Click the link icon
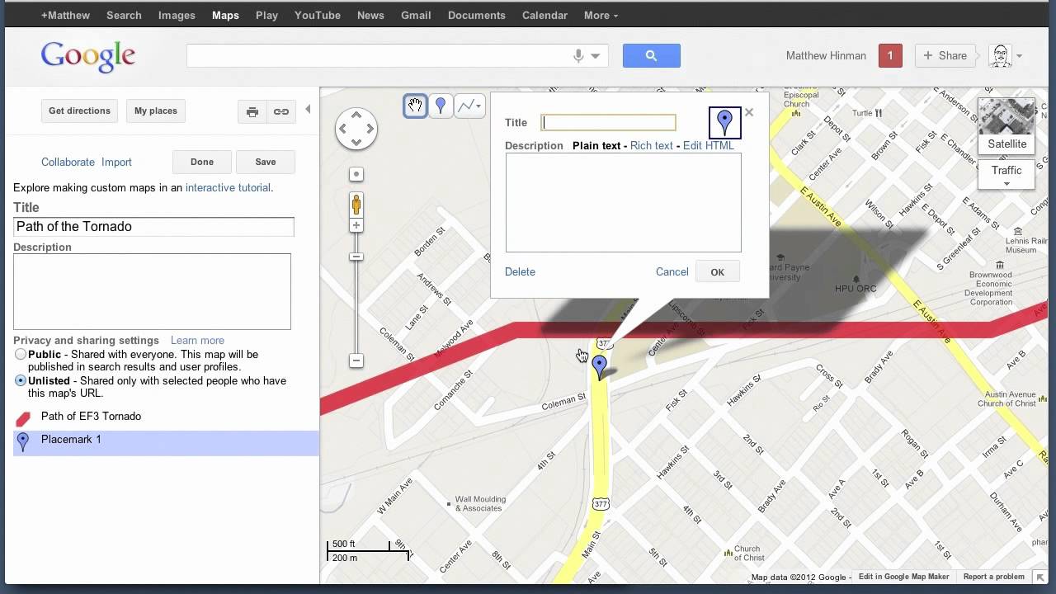1056x594 pixels. point(281,111)
